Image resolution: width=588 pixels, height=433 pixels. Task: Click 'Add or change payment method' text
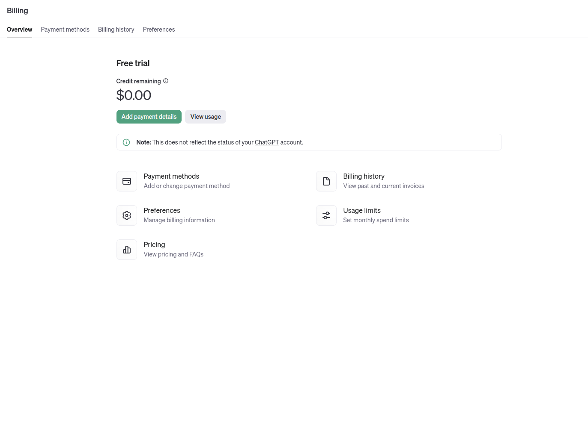pyautogui.click(x=187, y=186)
